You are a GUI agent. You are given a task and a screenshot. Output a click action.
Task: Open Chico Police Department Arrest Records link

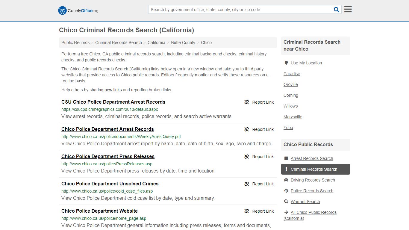107,129
